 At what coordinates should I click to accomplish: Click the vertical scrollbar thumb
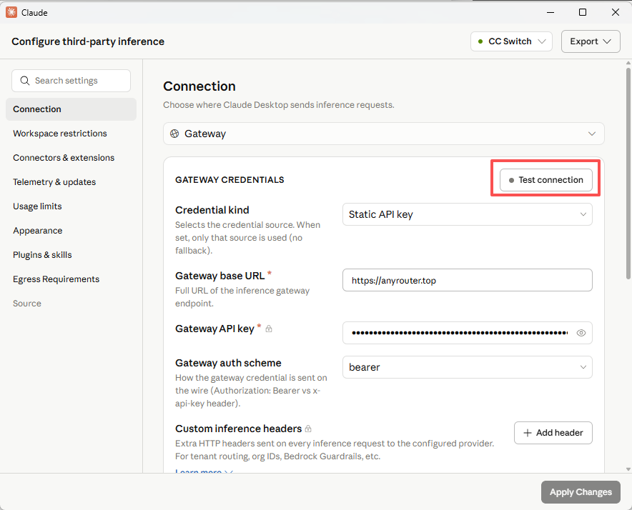pos(628,174)
